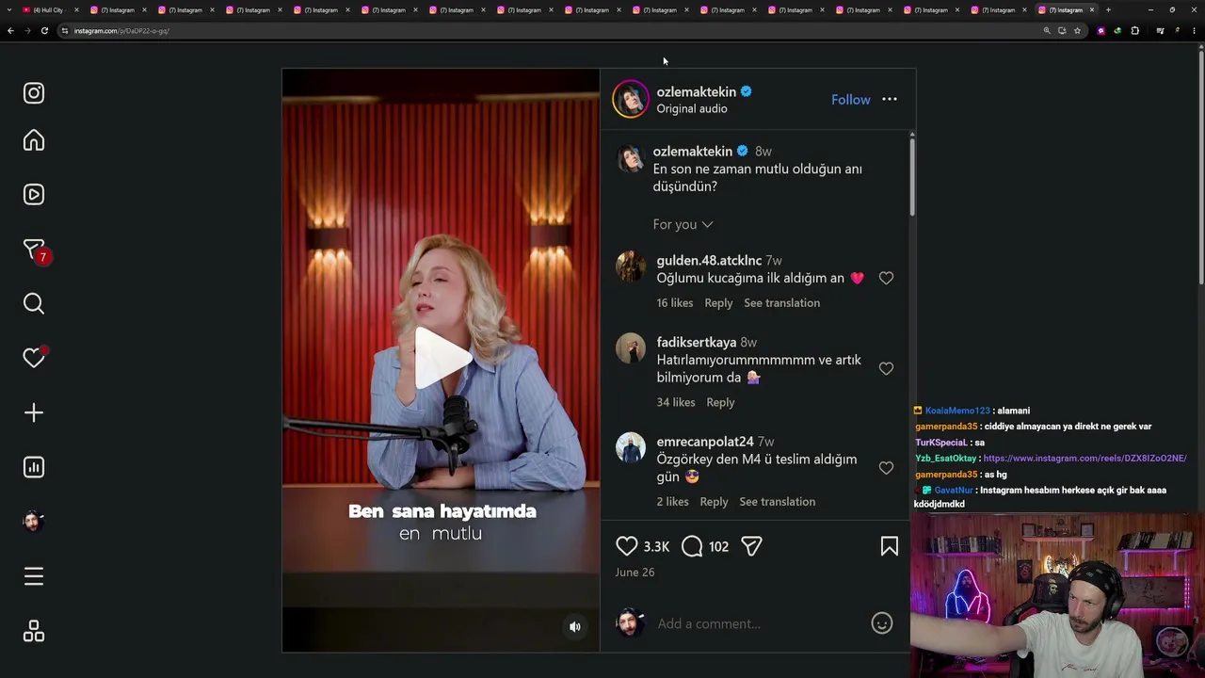
Task: Play the video with the play button
Action: pos(442,358)
